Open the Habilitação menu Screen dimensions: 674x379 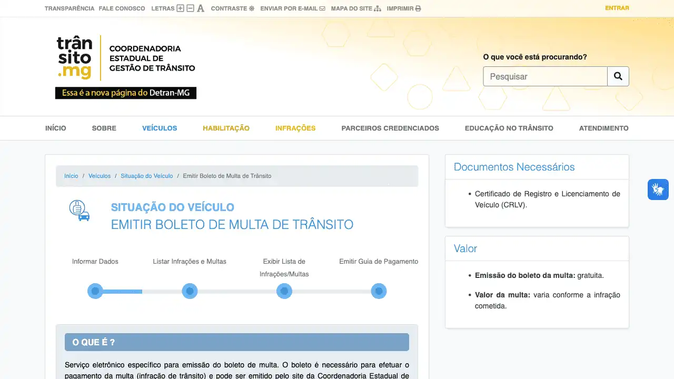(226, 128)
